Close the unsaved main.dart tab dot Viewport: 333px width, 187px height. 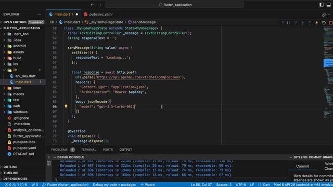(x=77, y=15)
